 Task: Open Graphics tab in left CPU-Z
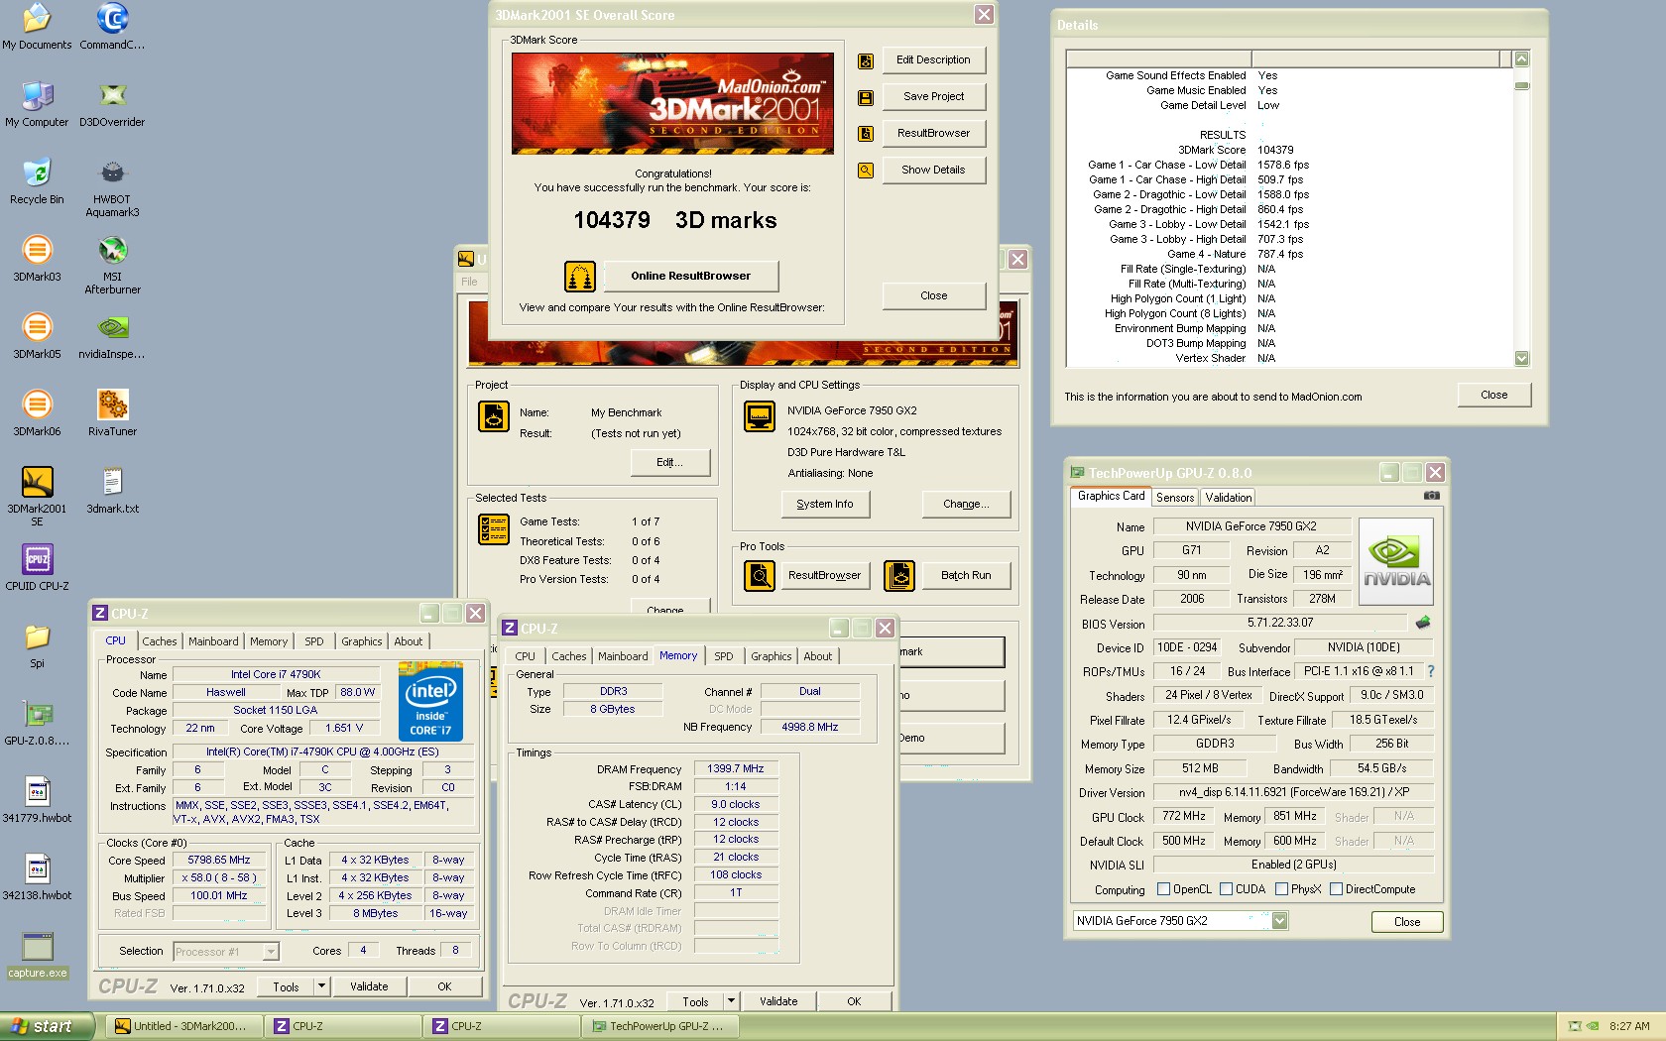tap(362, 641)
